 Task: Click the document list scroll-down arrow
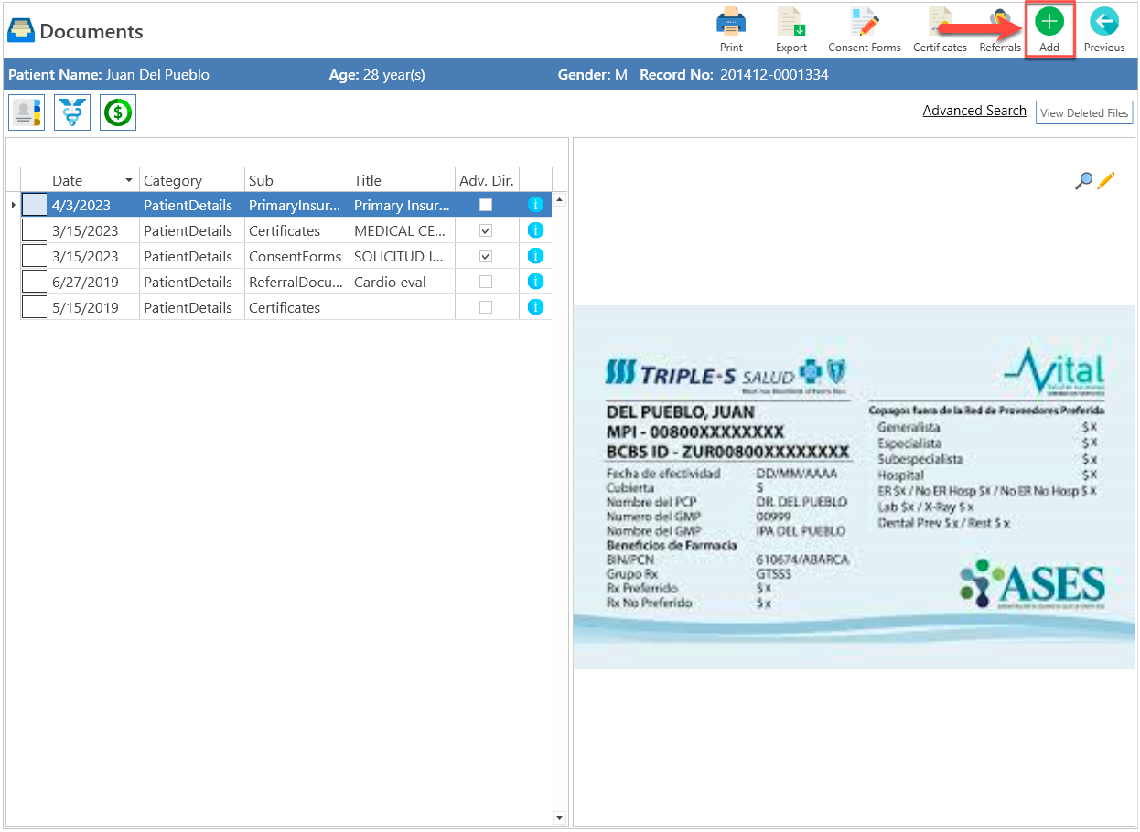pos(559,817)
